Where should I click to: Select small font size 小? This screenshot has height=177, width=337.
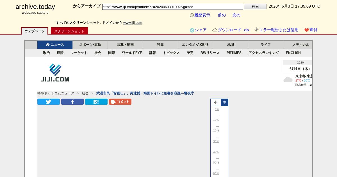215,103
